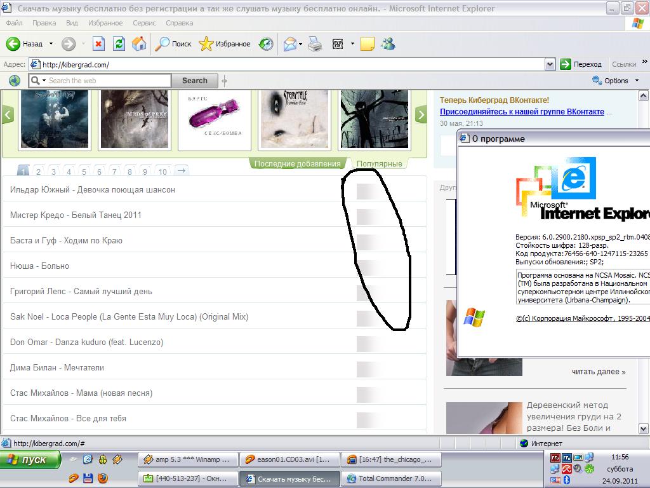This screenshot has width=650, height=488.
Task: Click the Edit with Word icon
Action: [338, 44]
